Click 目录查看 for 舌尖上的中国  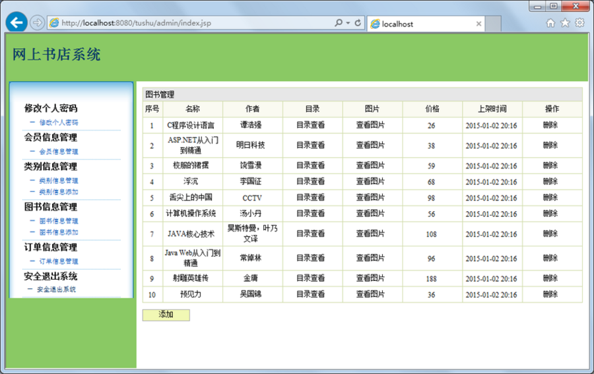pyautogui.click(x=311, y=197)
